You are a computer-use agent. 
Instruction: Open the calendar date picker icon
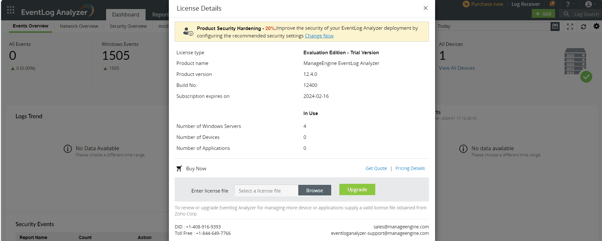coord(555,26)
